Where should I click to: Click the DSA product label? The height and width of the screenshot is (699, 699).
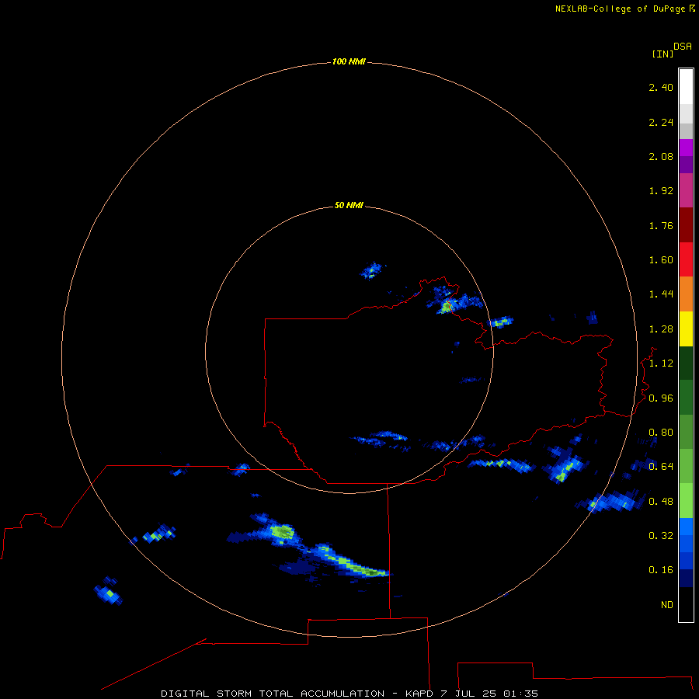pyautogui.click(x=683, y=47)
